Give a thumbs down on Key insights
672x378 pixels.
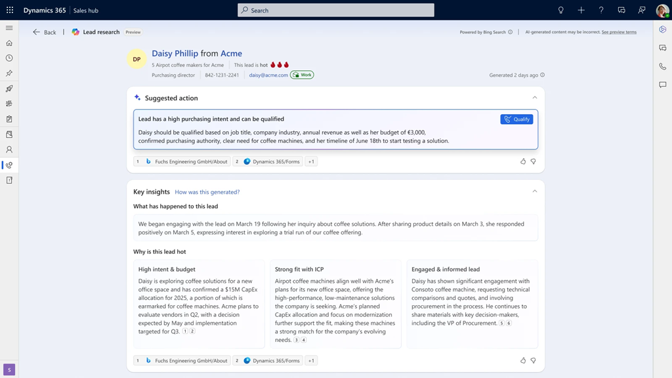tap(533, 360)
